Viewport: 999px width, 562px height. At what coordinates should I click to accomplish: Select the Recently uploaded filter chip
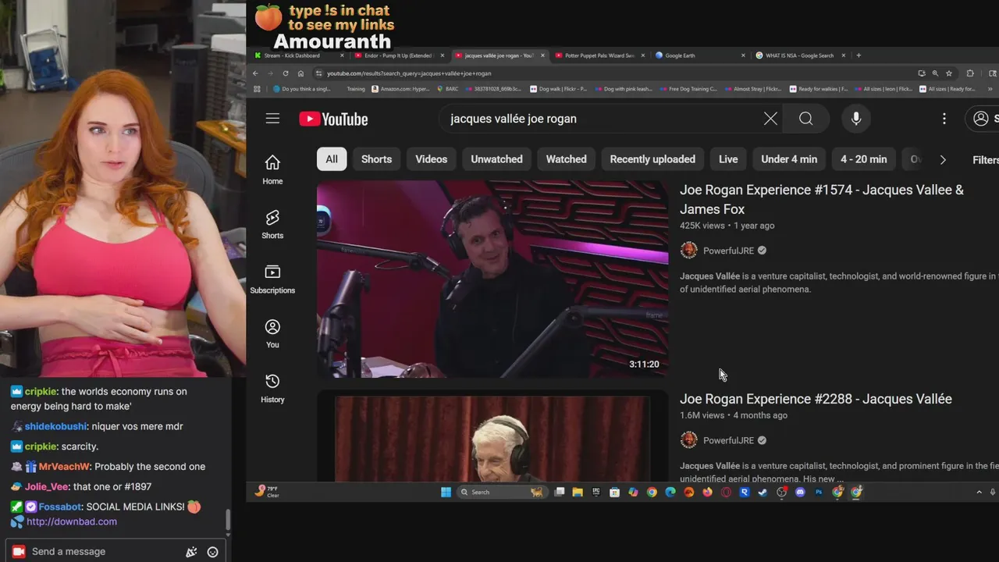[652, 159]
